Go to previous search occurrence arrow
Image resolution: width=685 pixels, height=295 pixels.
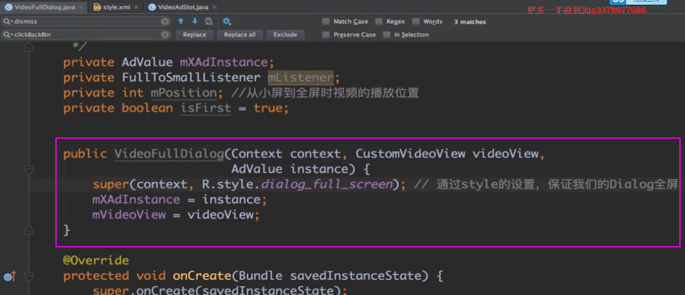point(181,21)
